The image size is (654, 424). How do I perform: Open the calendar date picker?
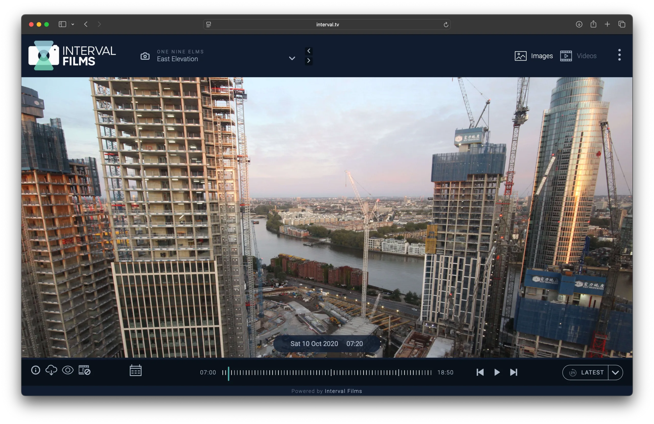point(135,370)
